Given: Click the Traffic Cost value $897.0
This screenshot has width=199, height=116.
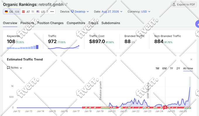Looking at the screenshot, I should (97, 41).
